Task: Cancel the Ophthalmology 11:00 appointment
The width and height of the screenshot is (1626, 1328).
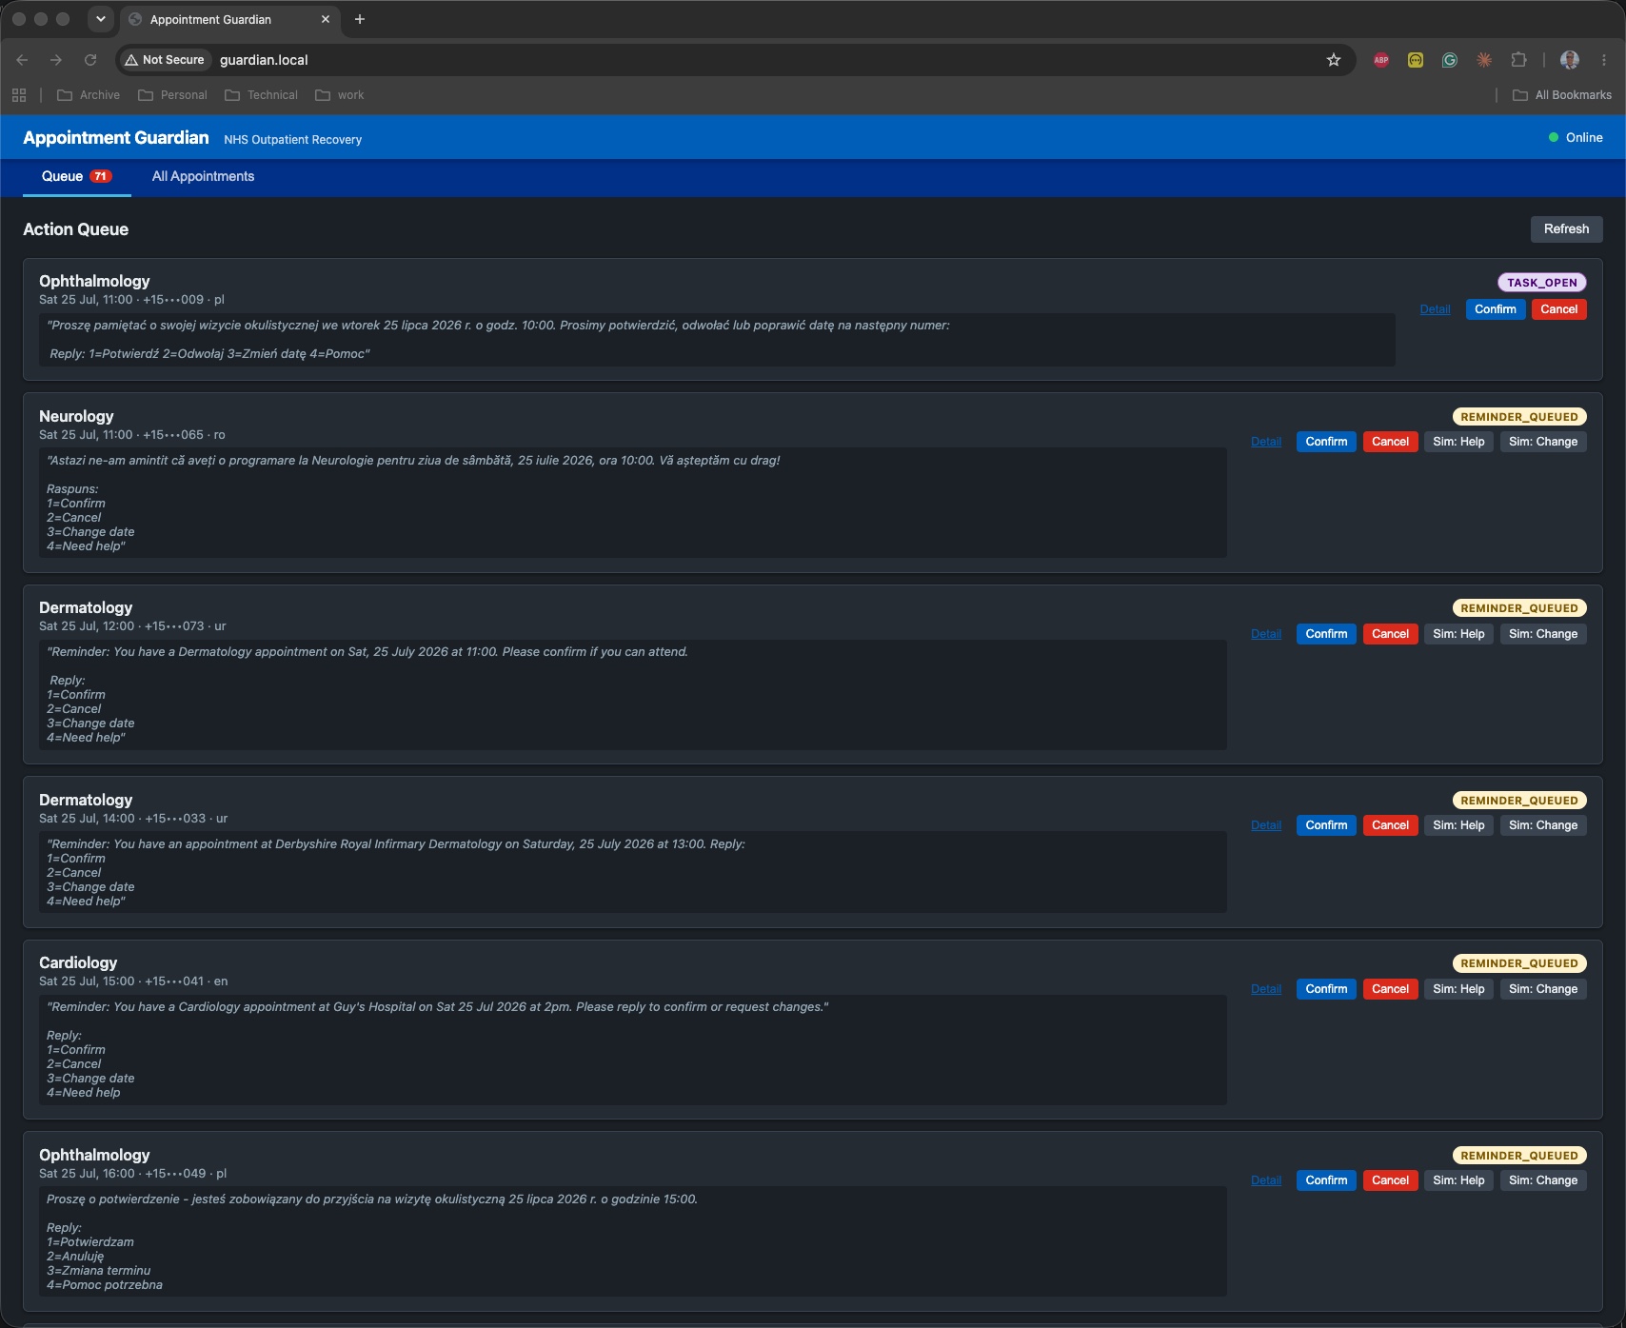Action: (1558, 309)
